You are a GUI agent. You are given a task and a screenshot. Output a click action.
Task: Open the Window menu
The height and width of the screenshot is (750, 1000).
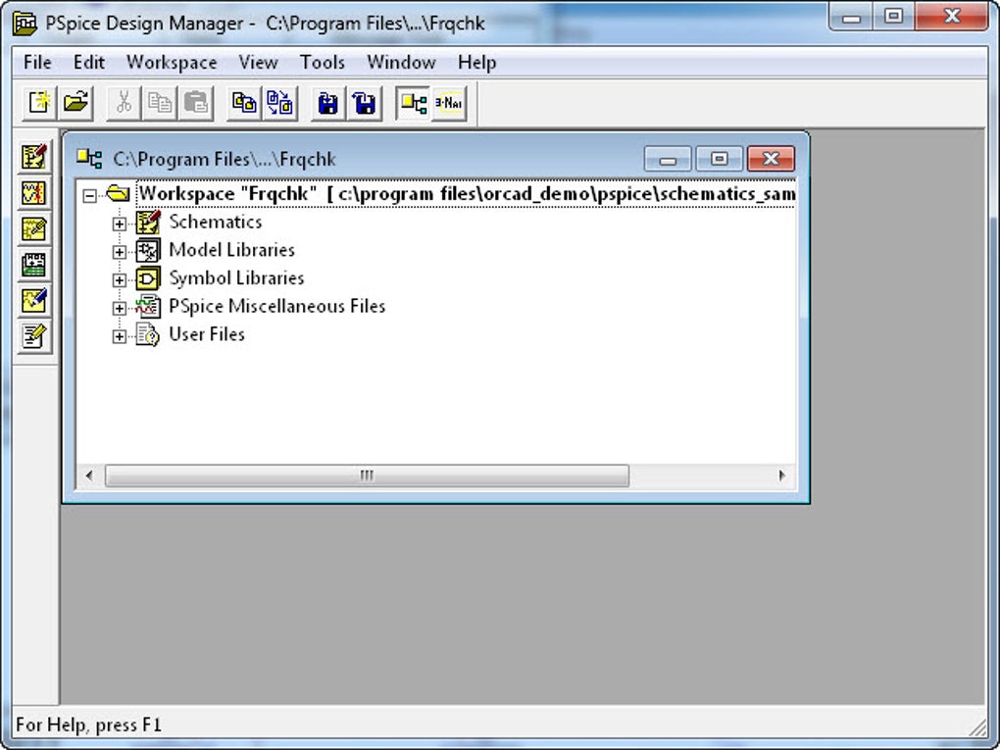tap(401, 63)
